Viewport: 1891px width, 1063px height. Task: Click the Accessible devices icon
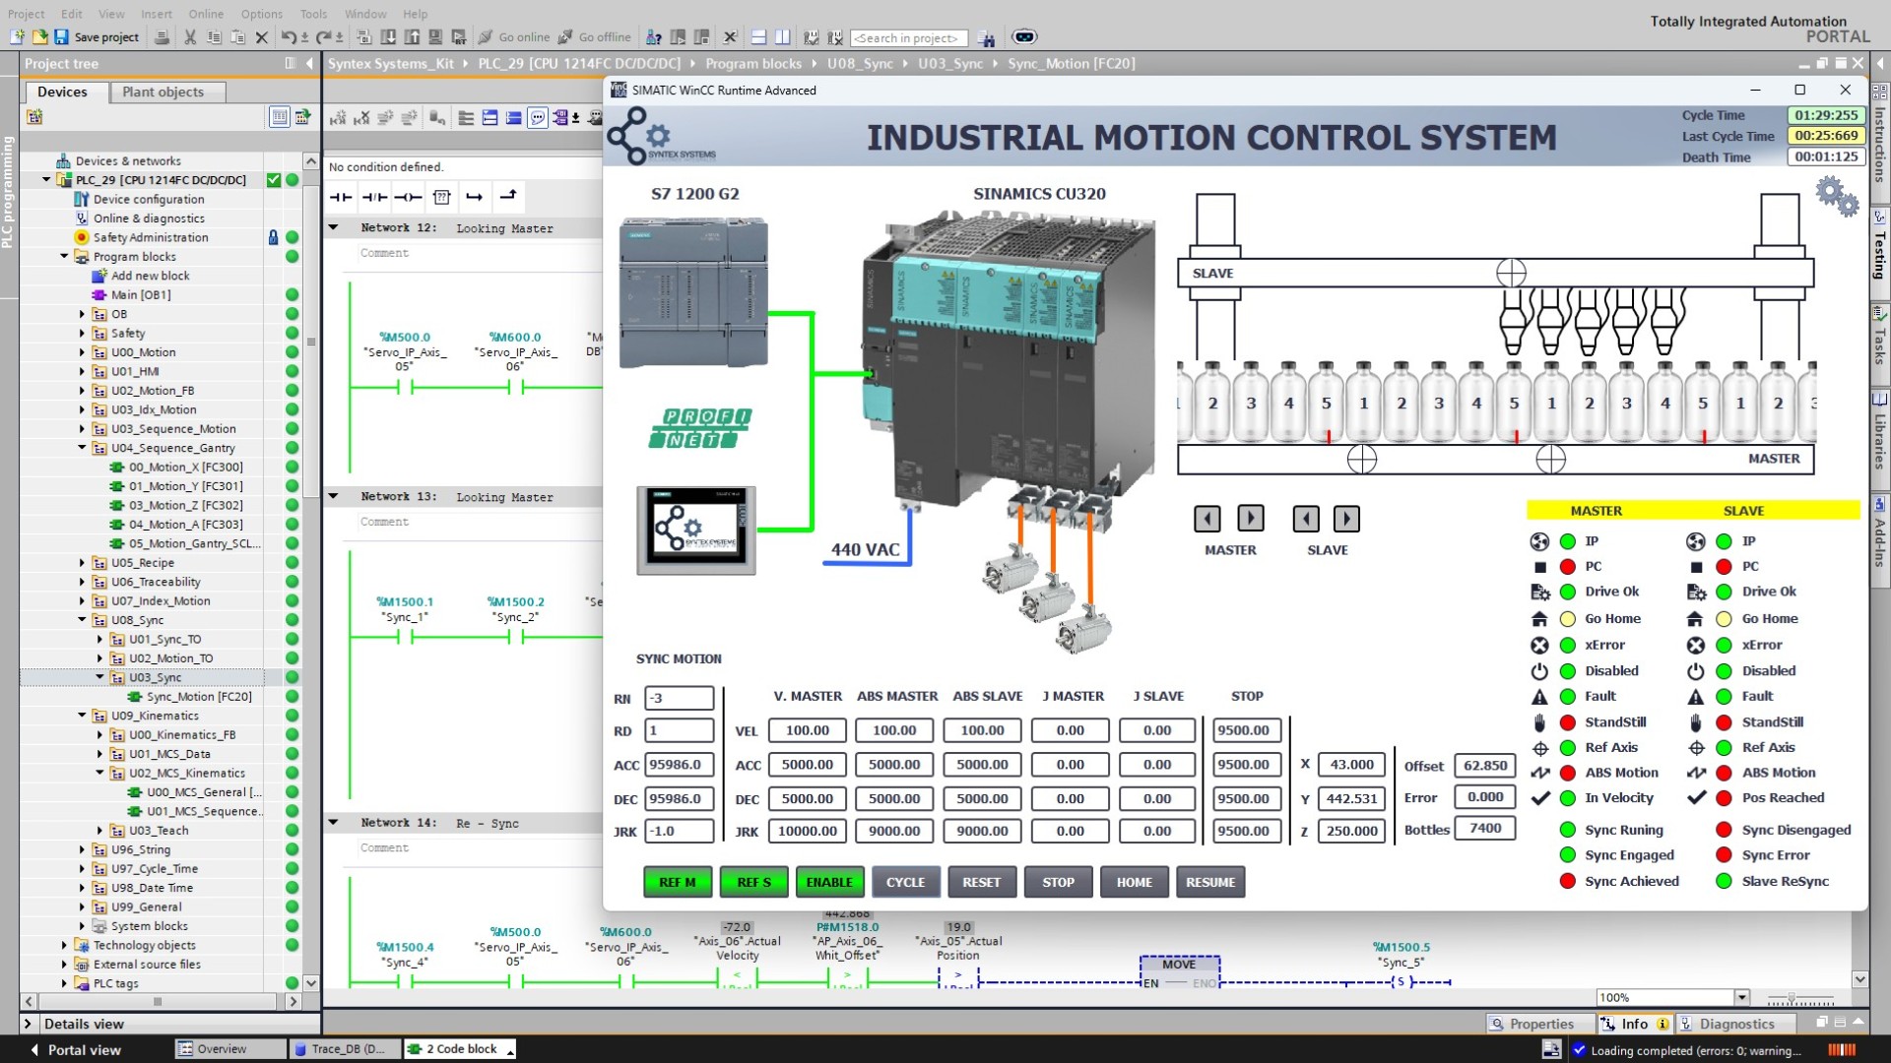coord(654,37)
